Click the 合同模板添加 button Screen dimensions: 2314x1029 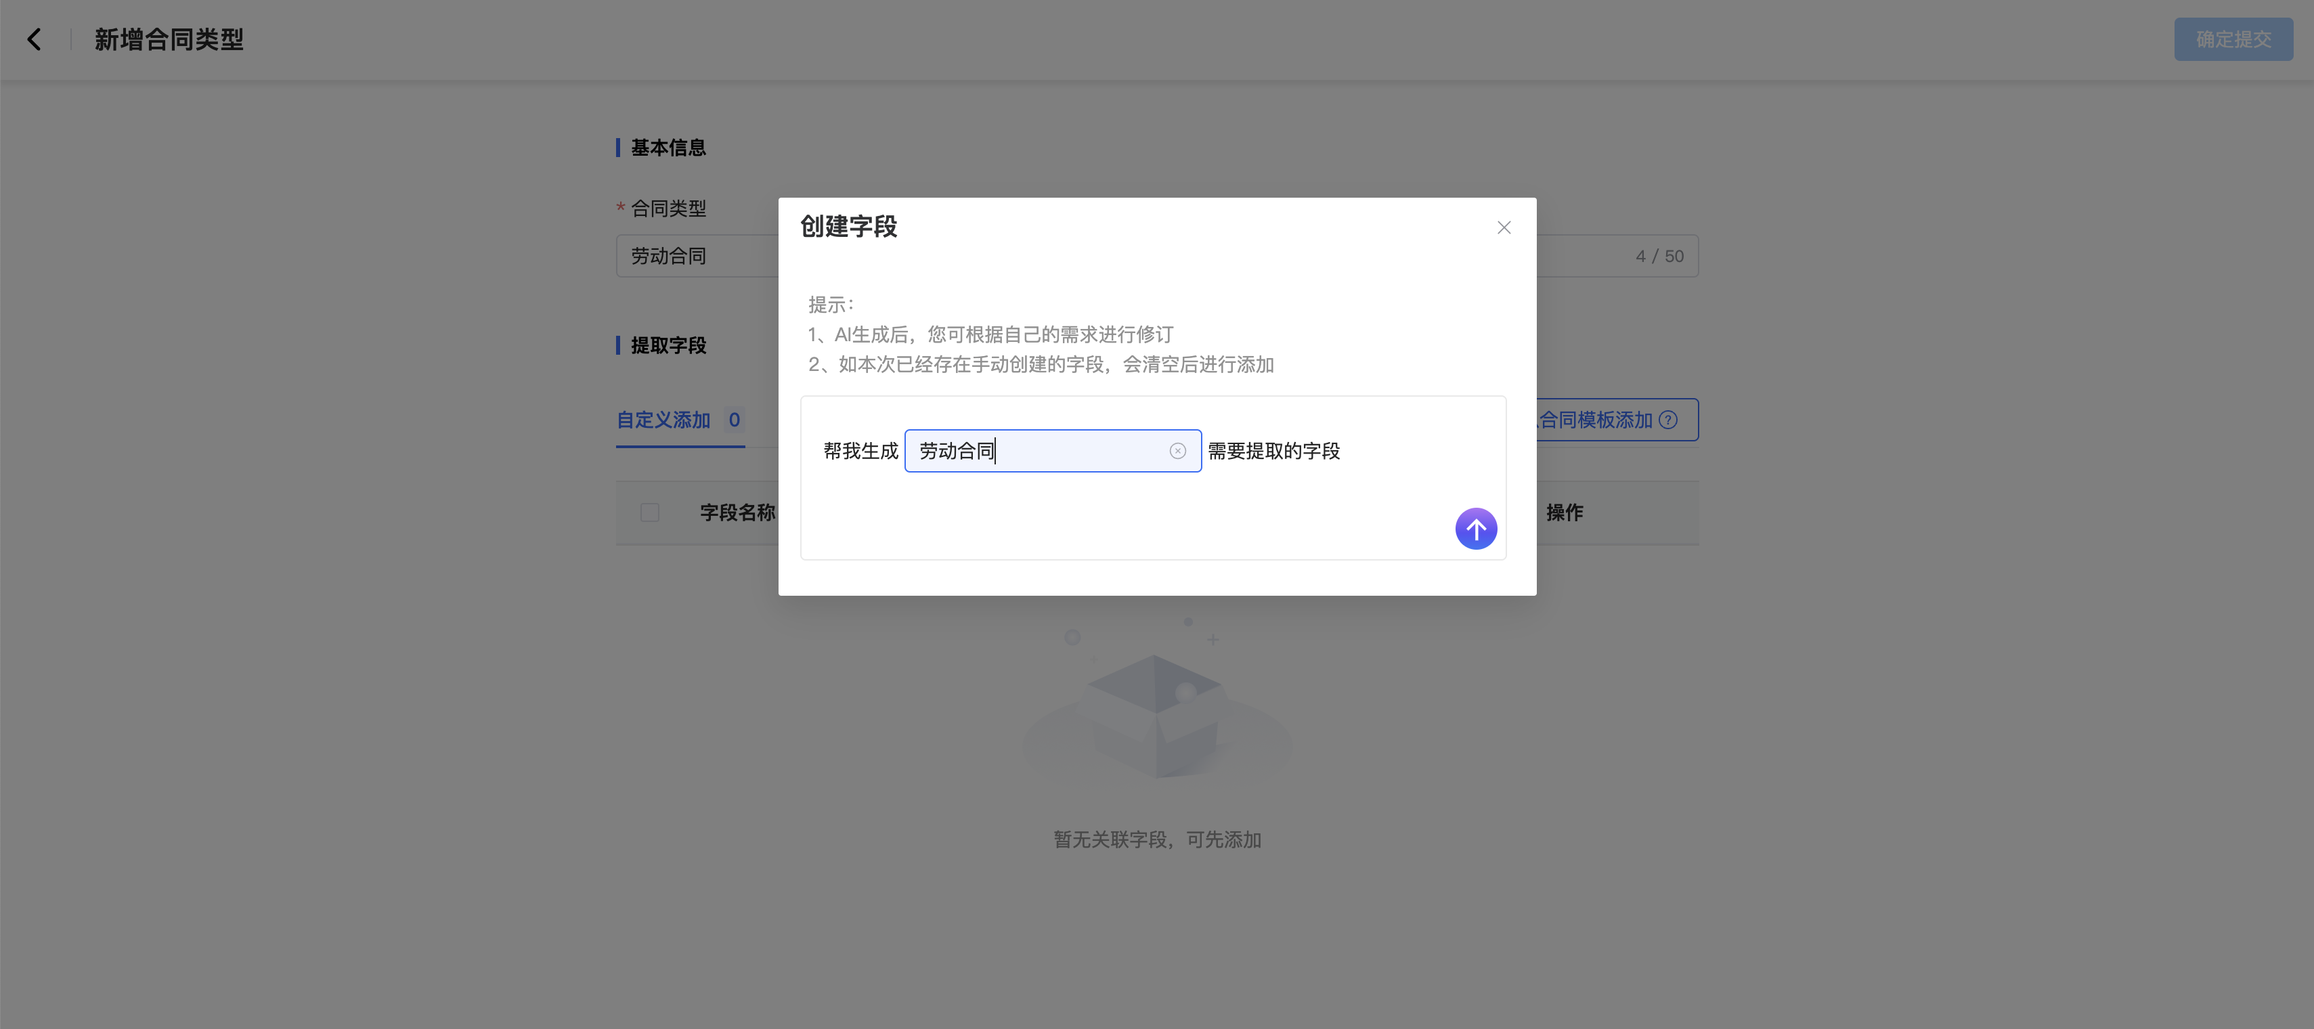tap(1596, 420)
